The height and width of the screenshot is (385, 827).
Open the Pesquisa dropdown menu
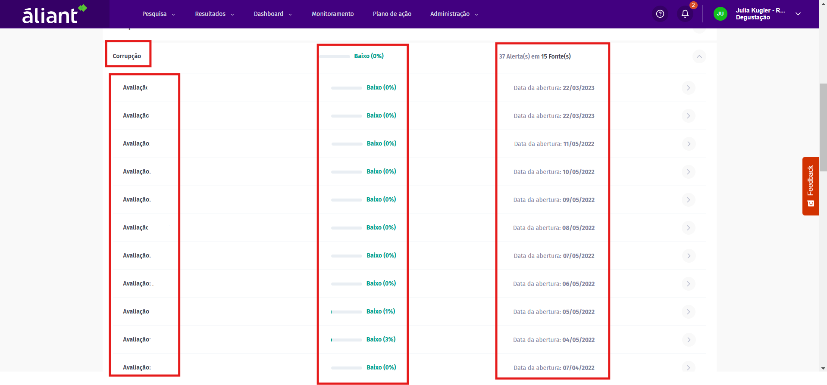coord(158,14)
